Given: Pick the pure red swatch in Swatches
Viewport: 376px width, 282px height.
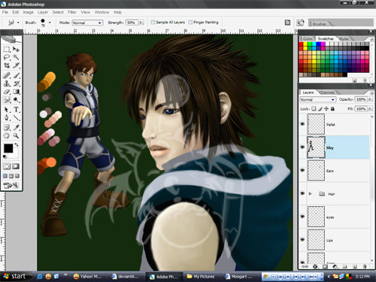Looking at the screenshot, I should 301,44.
